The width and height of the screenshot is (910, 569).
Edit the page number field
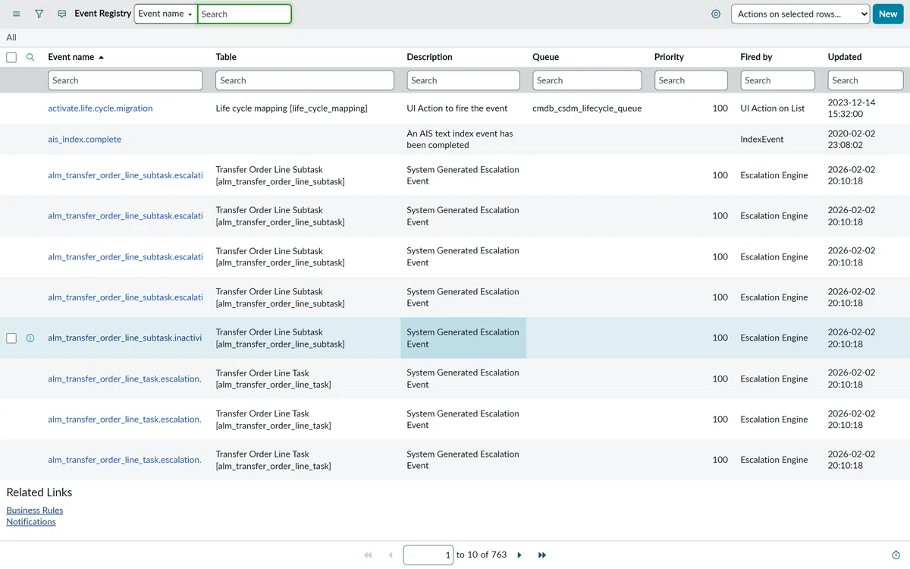(x=428, y=555)
